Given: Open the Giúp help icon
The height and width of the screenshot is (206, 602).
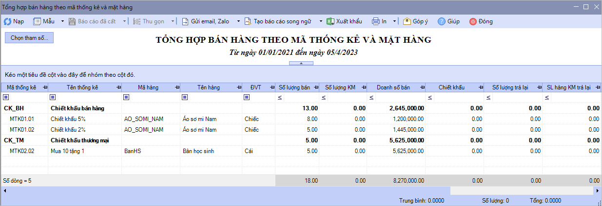Looking at the screenshot, I should [442, 21].
